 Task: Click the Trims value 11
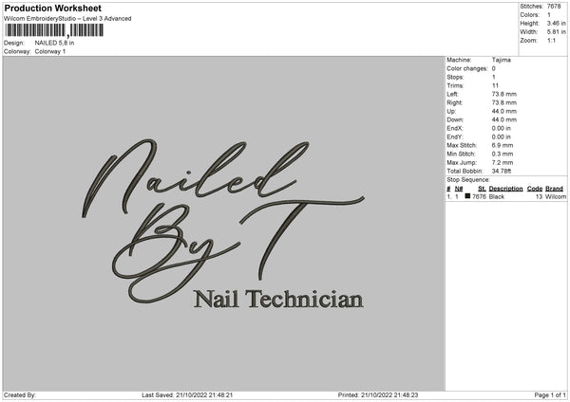click(x=495, y=86)
